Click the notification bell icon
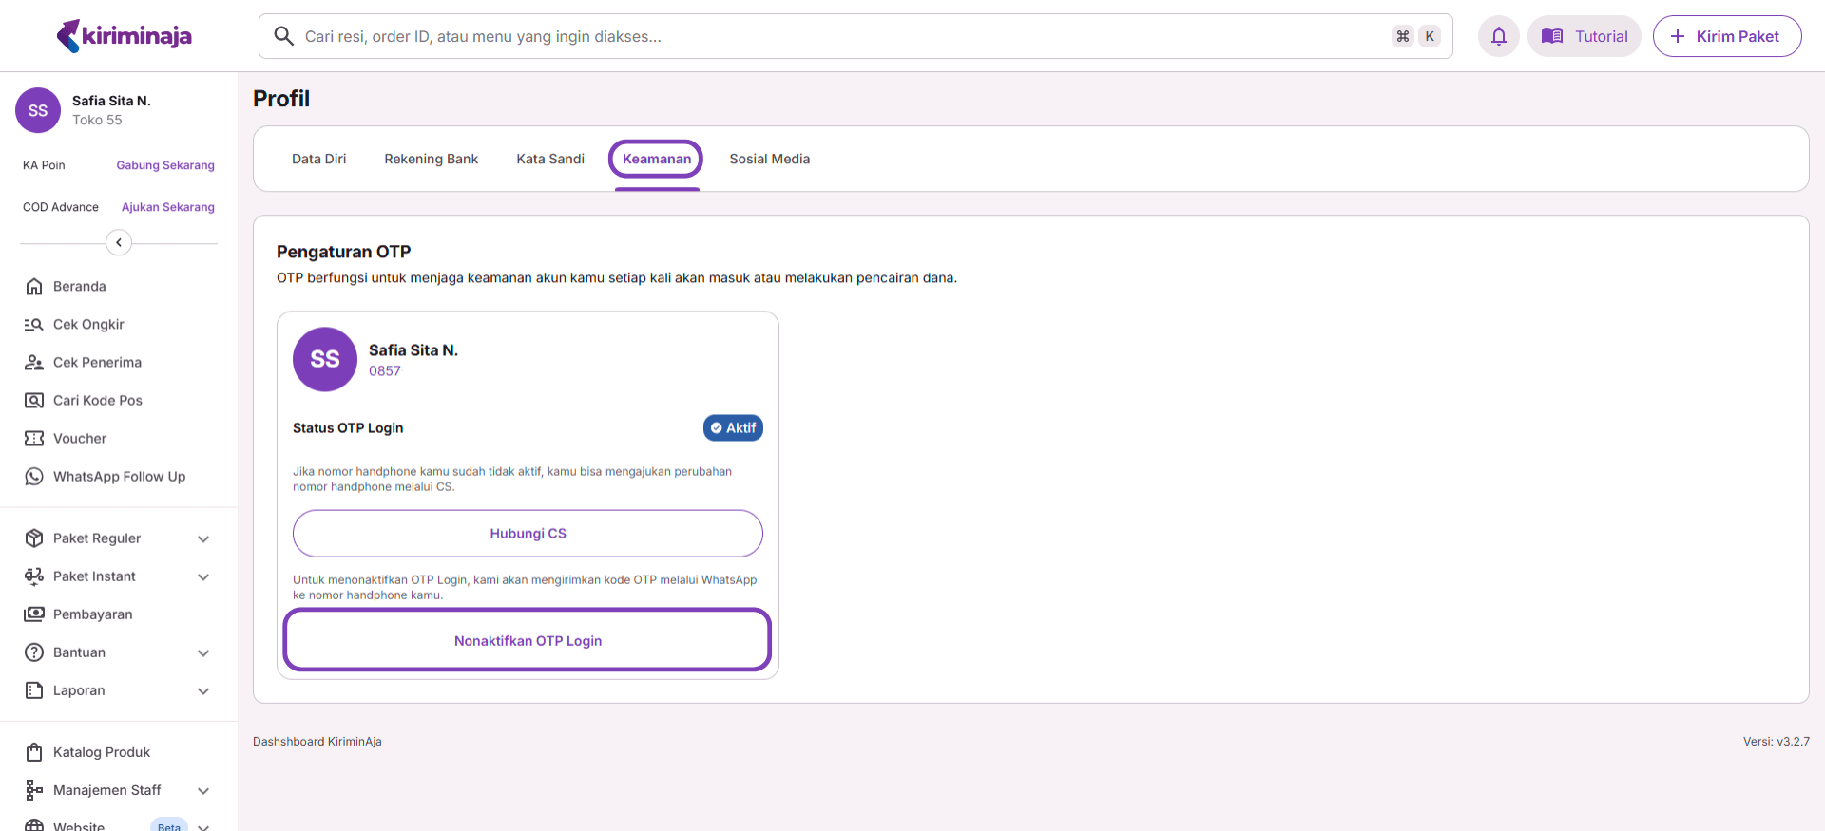 click(1498, 37)
